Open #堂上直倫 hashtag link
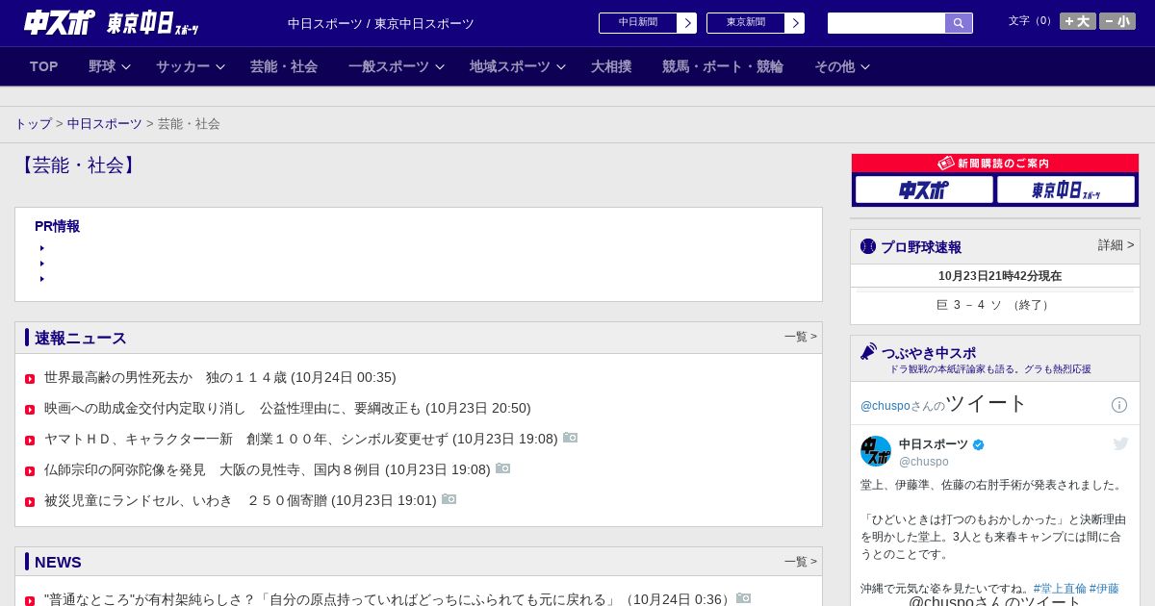The width and height of the screenshot is (1155, 606). (1060, 589)
